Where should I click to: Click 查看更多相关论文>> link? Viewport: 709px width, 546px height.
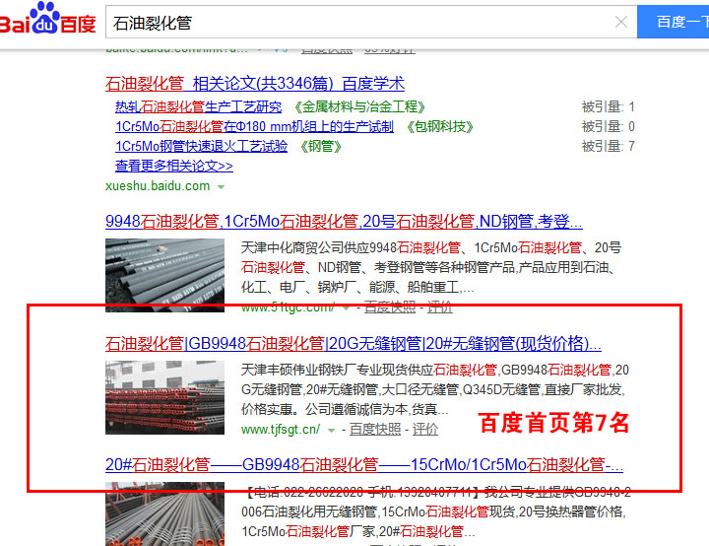[x=173, y=166]
